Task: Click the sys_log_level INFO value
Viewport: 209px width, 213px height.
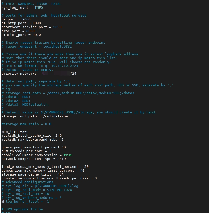Action: [39, 8]
